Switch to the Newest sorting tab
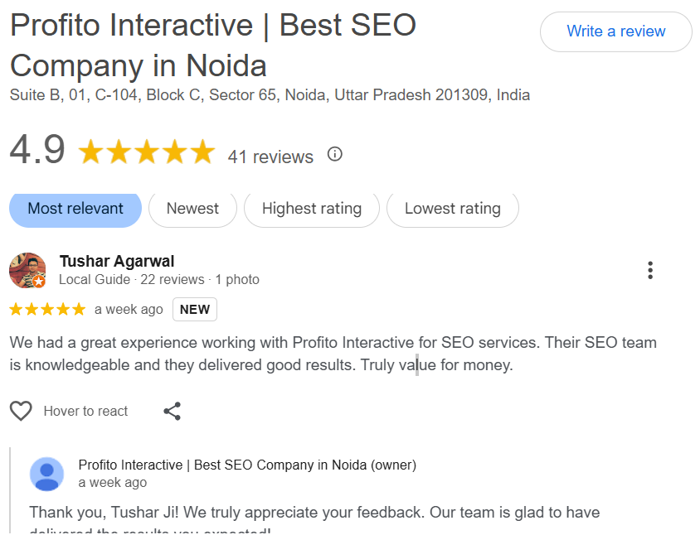Screen dimensions: 700x535 [192, 209]
